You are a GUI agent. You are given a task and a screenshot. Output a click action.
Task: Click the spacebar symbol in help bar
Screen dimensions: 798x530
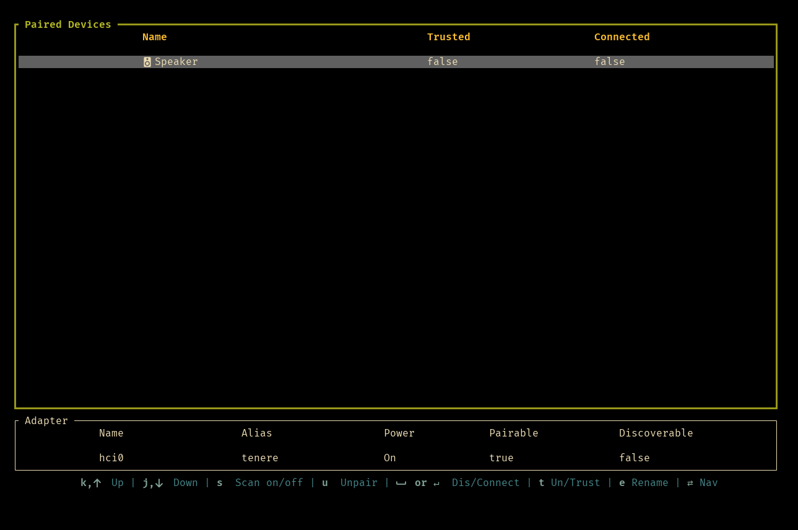point(401,483)
